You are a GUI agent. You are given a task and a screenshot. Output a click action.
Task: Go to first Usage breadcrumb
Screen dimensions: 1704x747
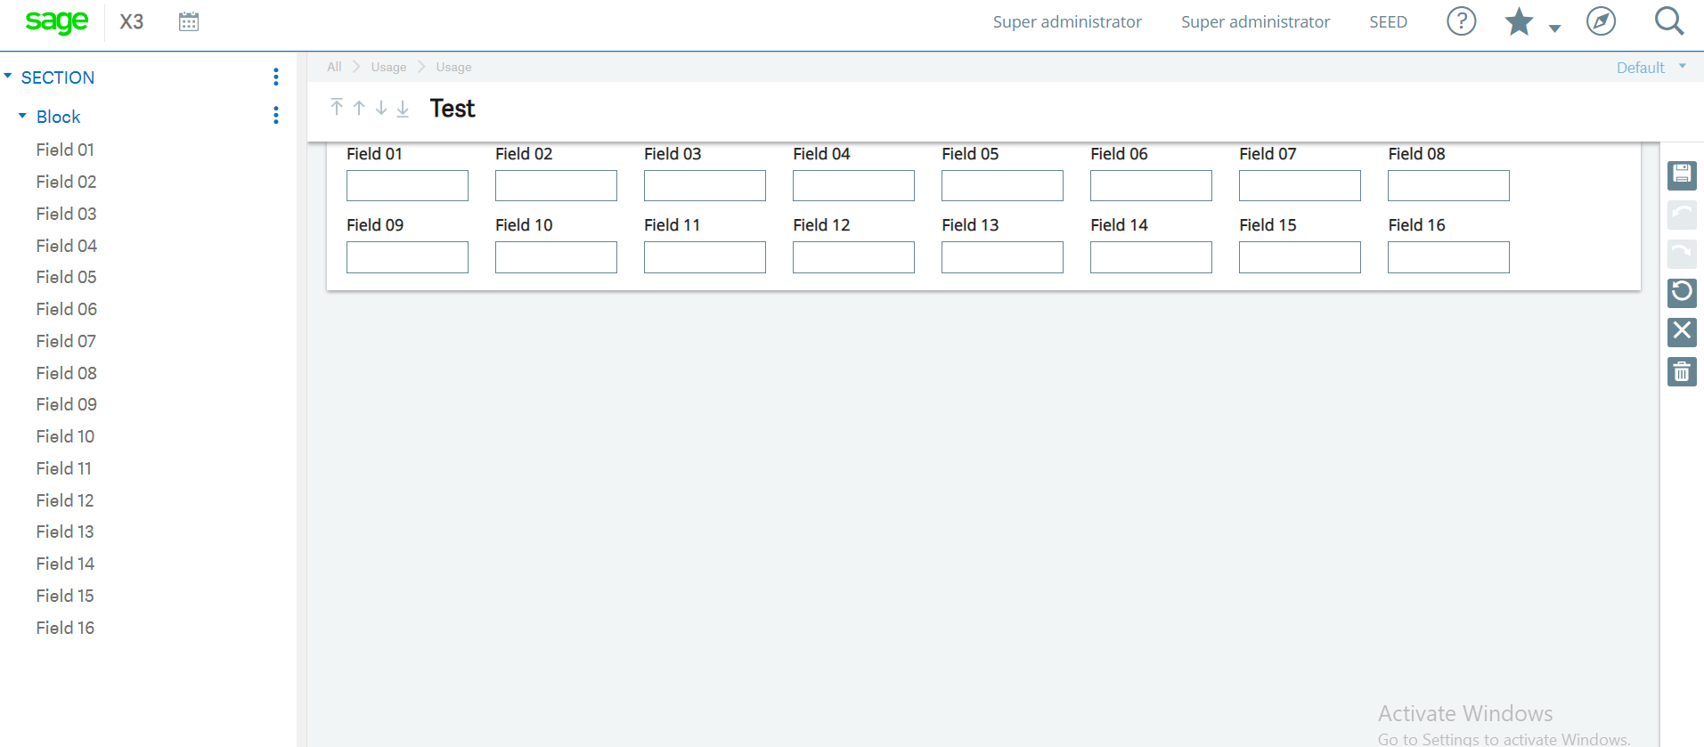click(x=388, y=67)
